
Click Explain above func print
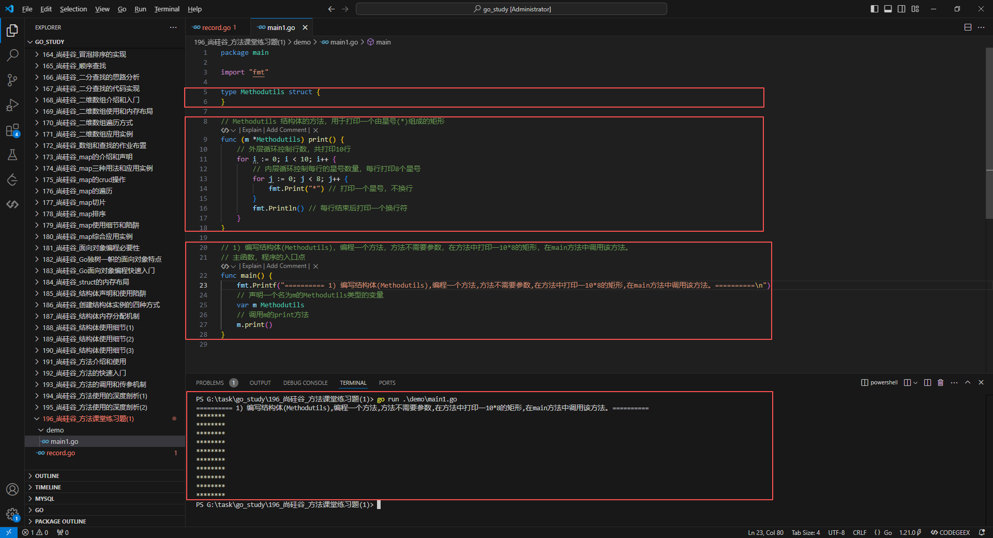252,130
